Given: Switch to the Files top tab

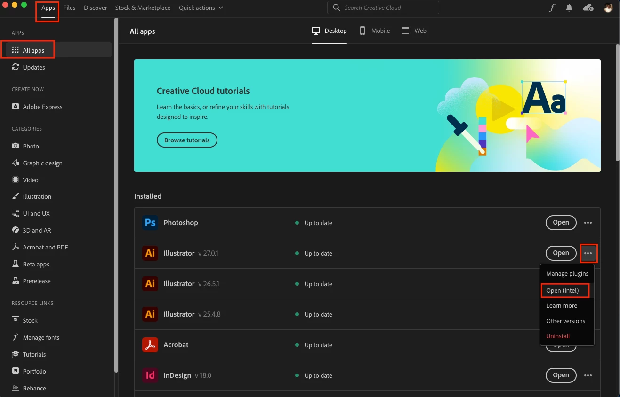Looking at the screenshot, I should (69, 8).
